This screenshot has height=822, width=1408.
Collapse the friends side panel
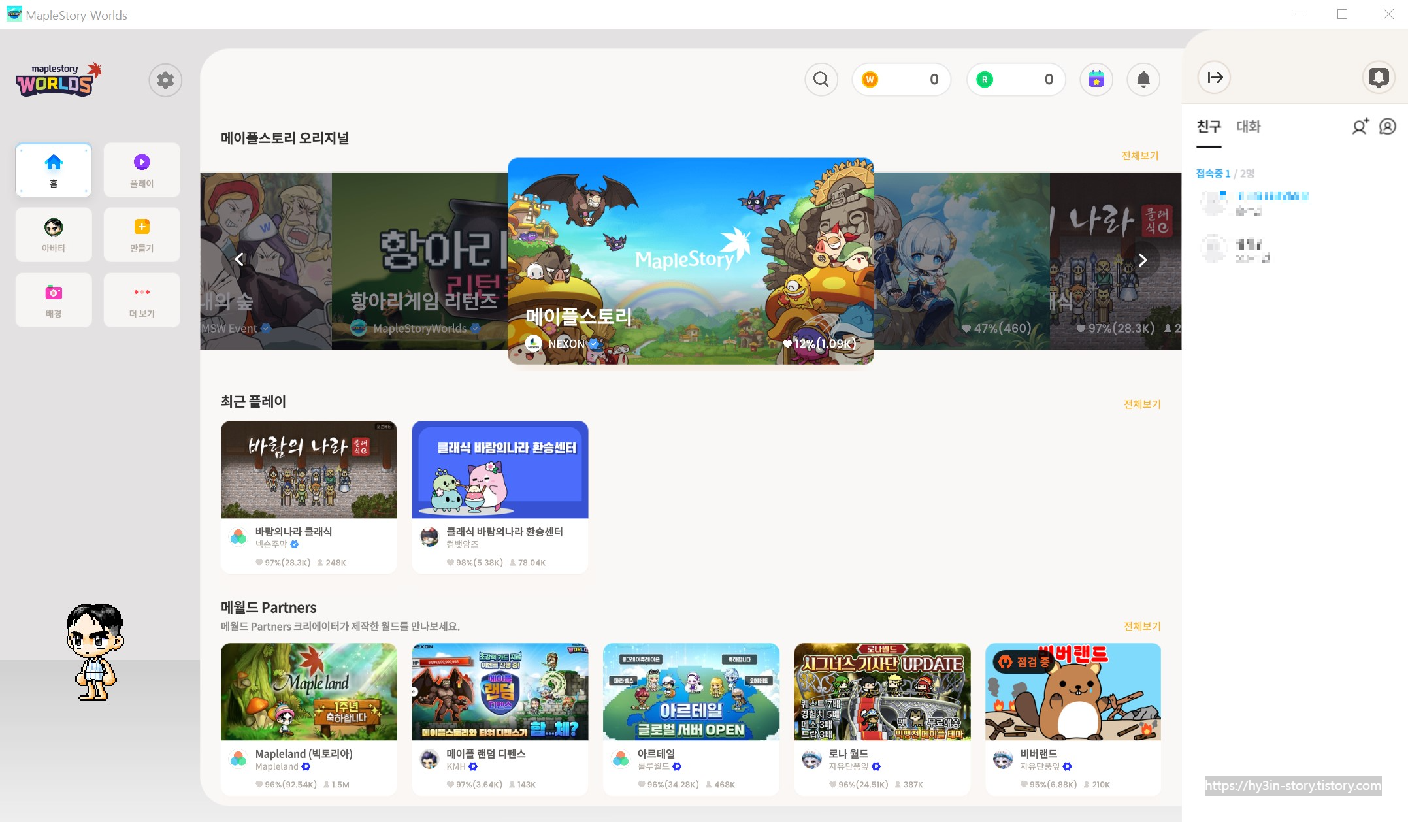click(1215, 78)
